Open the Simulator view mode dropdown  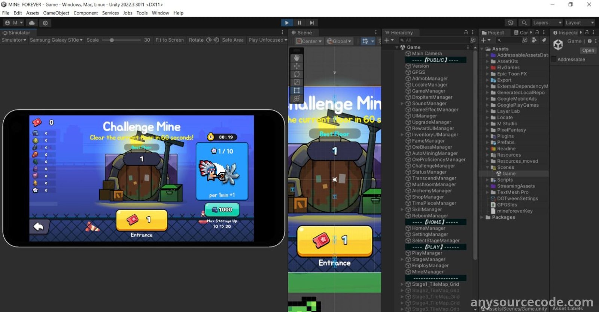pyautogui.click(x=14, y=40)
